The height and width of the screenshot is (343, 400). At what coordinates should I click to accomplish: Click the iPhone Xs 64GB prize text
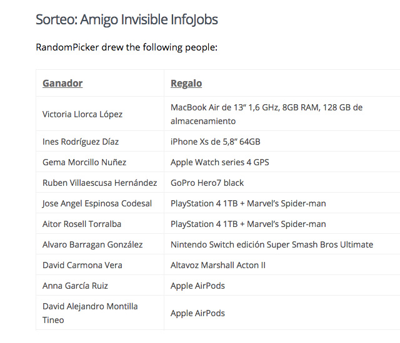(215, 142)
